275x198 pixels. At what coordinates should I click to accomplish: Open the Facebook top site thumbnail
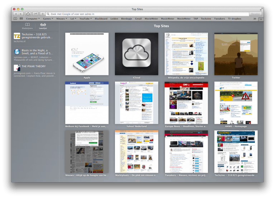tap(87, 103)
